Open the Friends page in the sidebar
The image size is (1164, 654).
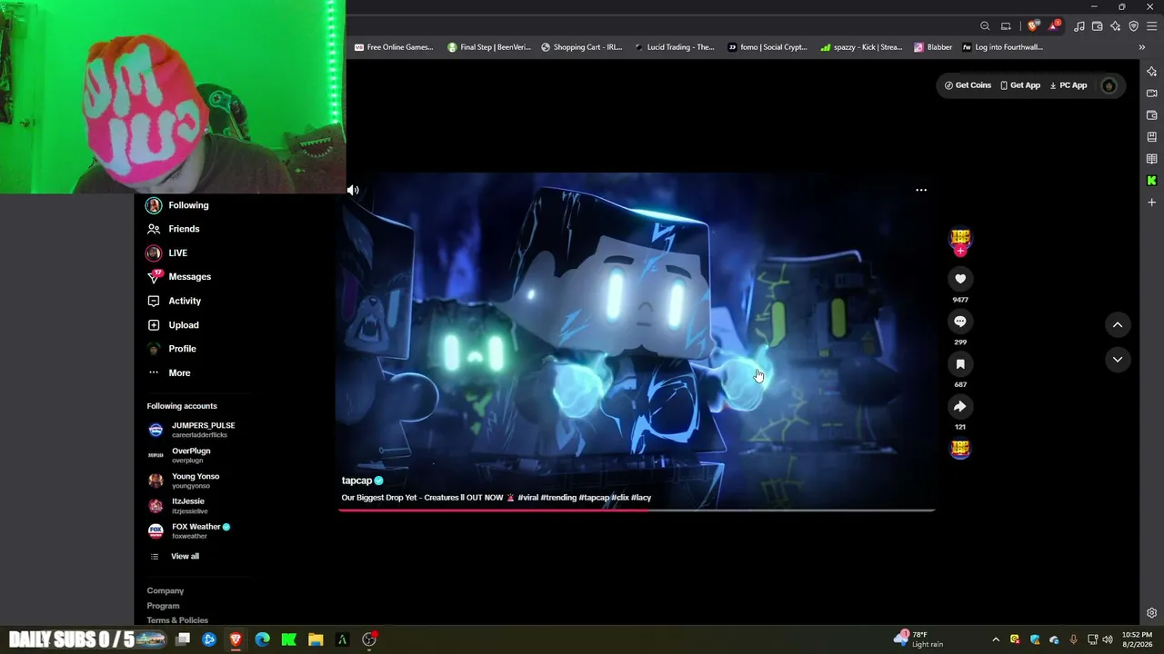[x=184, y=229]
